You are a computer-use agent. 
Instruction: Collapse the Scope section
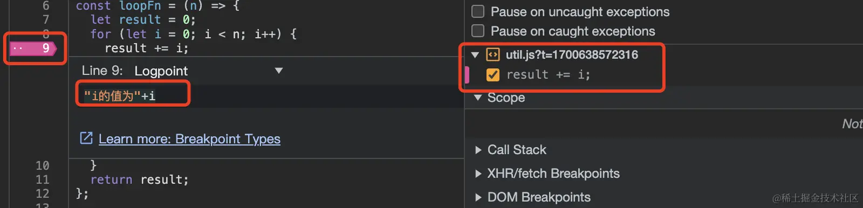coord(477,98)
